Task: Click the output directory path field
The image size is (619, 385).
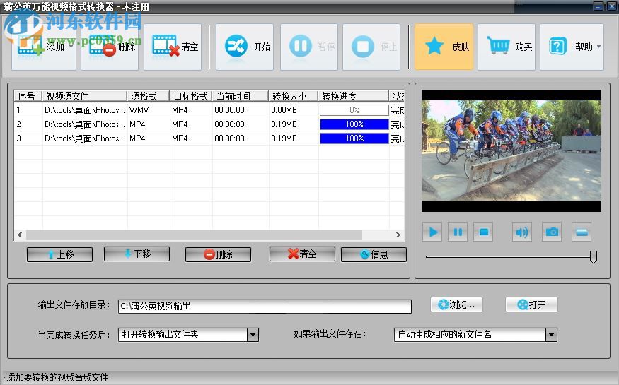Action: 265,306
